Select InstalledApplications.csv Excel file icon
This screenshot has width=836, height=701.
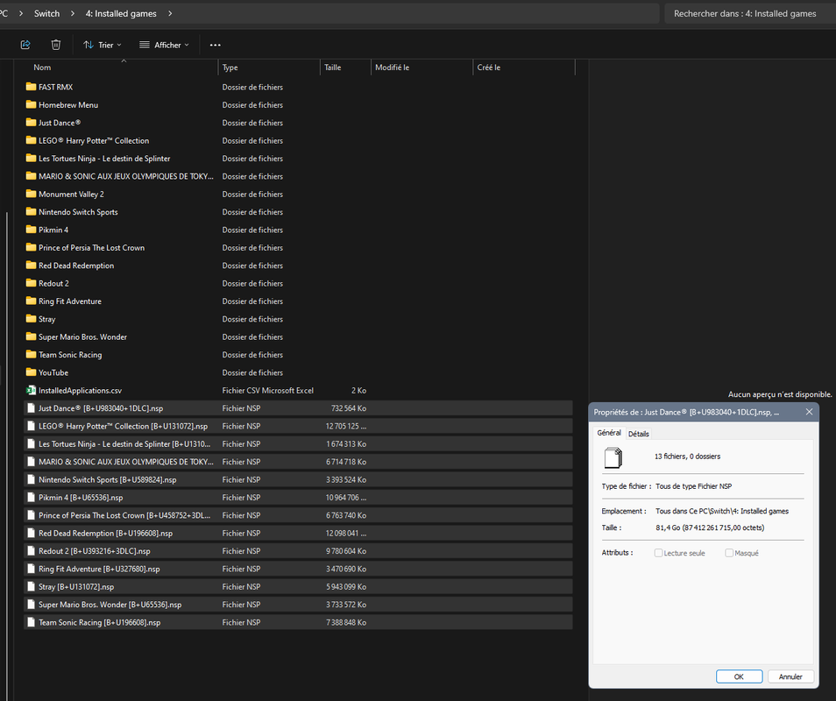[31, 390]
